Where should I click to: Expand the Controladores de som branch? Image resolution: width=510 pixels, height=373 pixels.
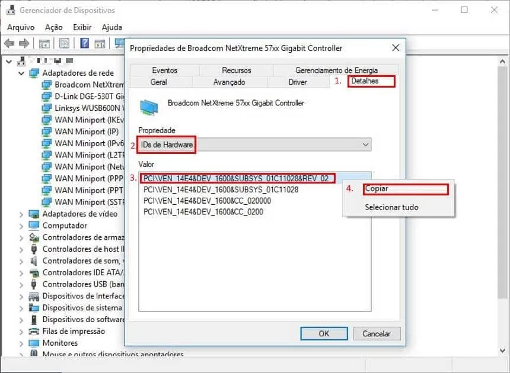point(21,261)
